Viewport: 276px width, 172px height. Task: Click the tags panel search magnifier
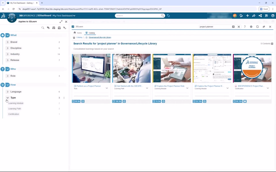(x=43, y=28)
